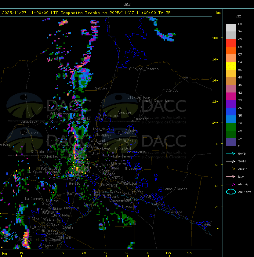Select the purple swatch in dBZ color scale
Screen dimensions: 254x257
[x=231, y=104]
